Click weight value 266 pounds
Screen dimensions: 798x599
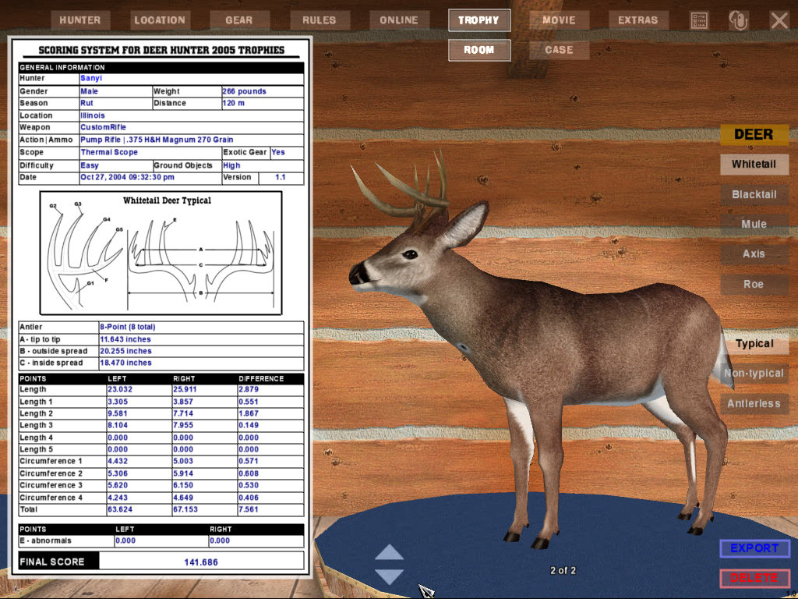point(244,91)
